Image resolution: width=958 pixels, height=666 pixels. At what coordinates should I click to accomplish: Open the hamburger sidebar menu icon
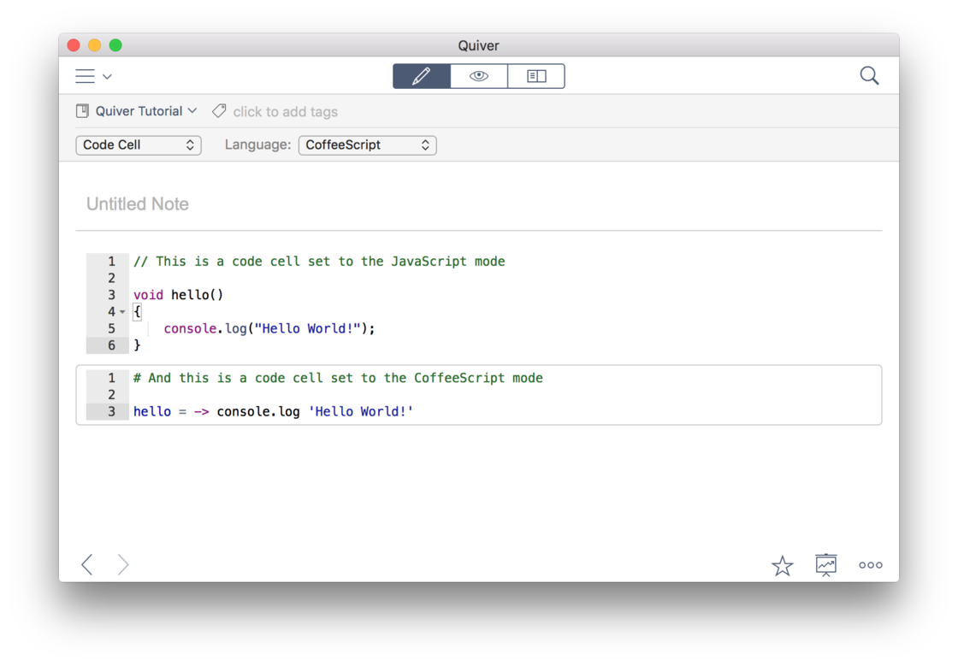(x=85, y=76)
